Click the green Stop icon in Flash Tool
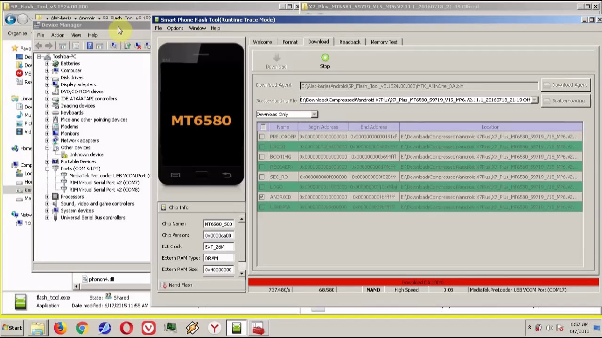The image size is (602, 338). click(x=325, y=58)
